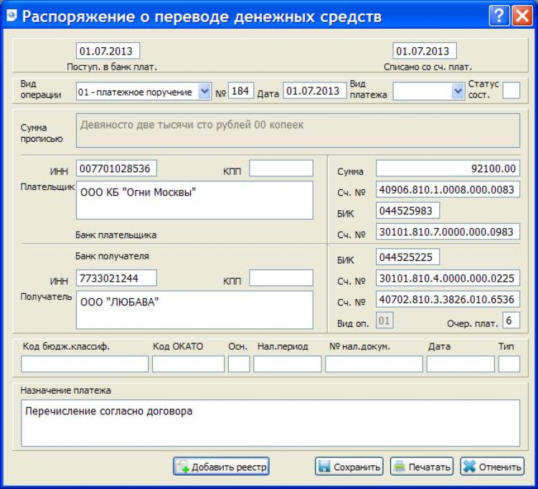Click the Добавить реестр button
The height and width of the screenshot is (489, 538).
coord(221,466)
